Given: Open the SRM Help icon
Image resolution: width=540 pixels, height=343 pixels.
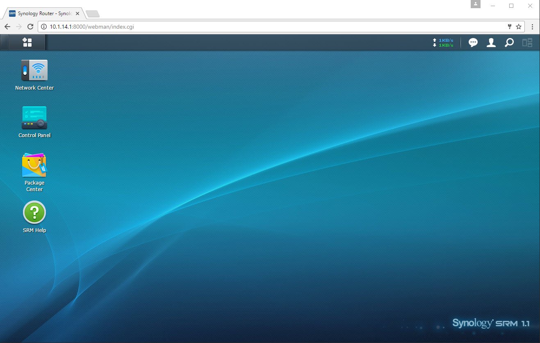Looking at the screenshot, I should pos(34,212).
